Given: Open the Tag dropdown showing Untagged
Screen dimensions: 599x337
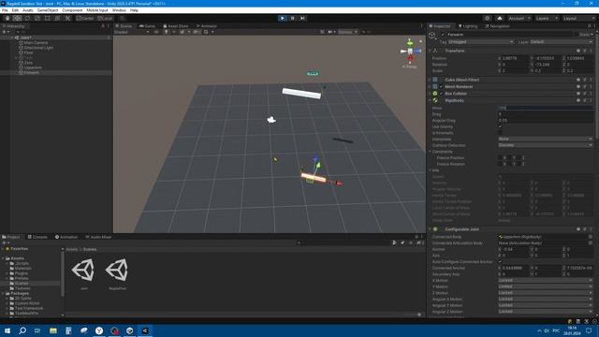Looking at the screenshot, I should 480,41.
